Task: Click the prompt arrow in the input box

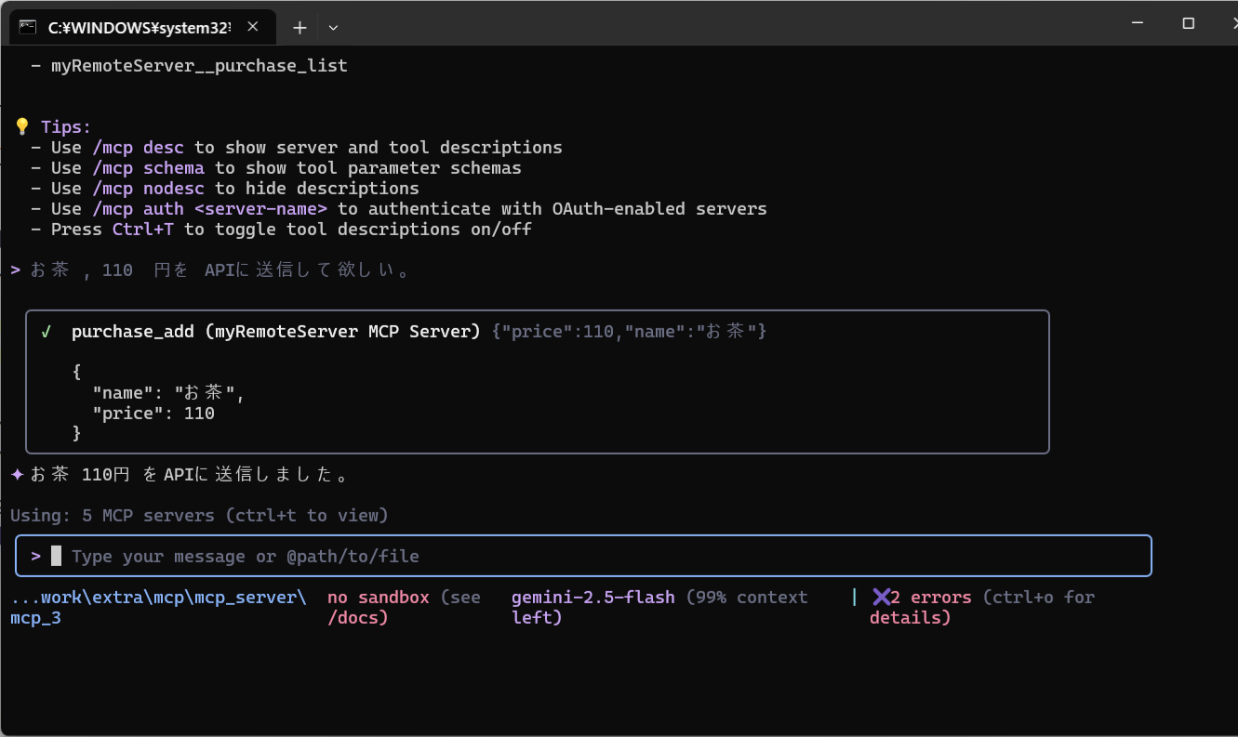Action: point(35,556)
